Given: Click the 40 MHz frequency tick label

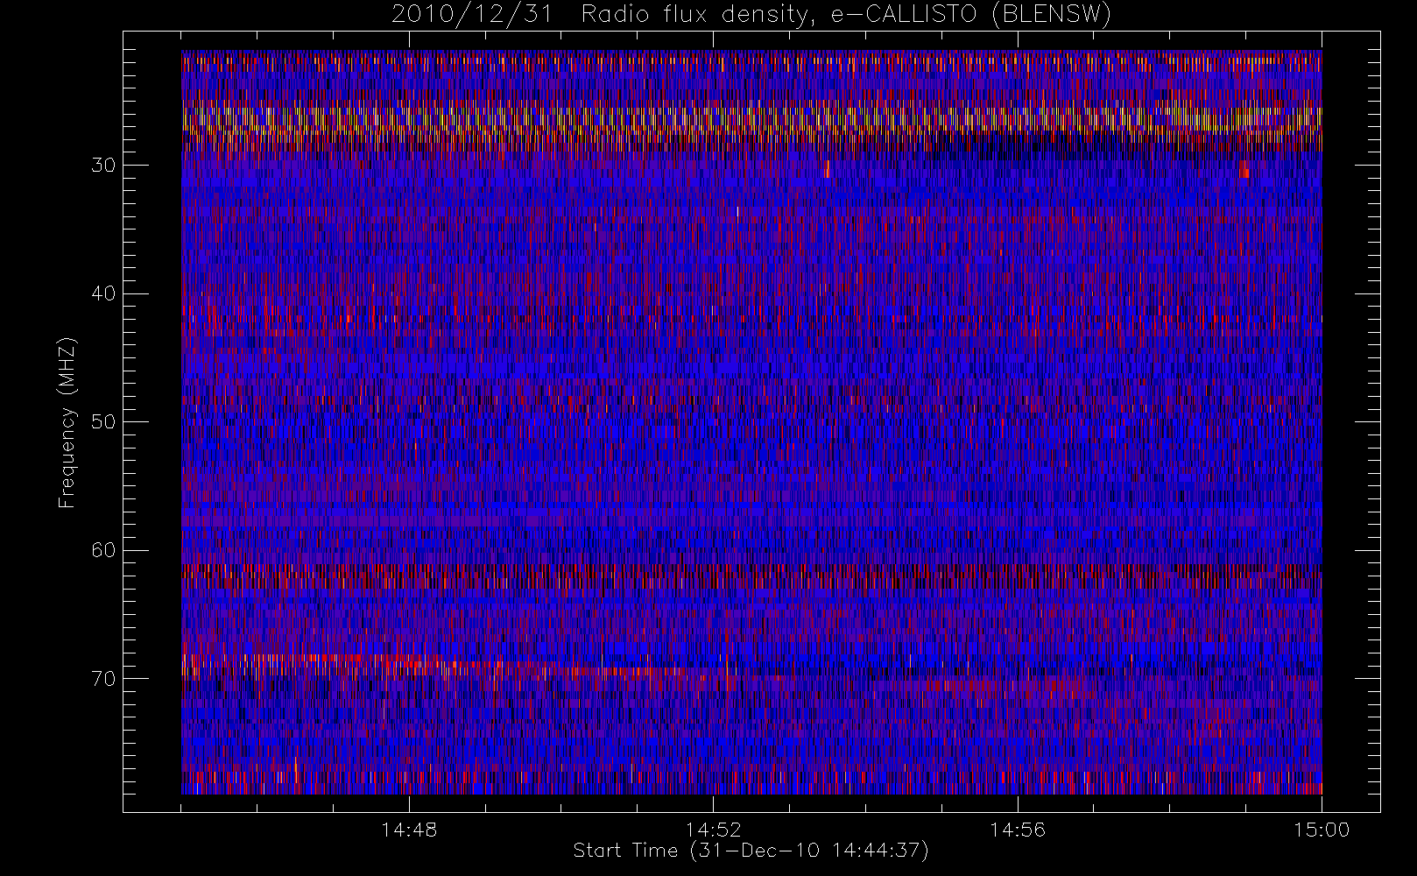Looking at the screenshot, I should [103, 293].
